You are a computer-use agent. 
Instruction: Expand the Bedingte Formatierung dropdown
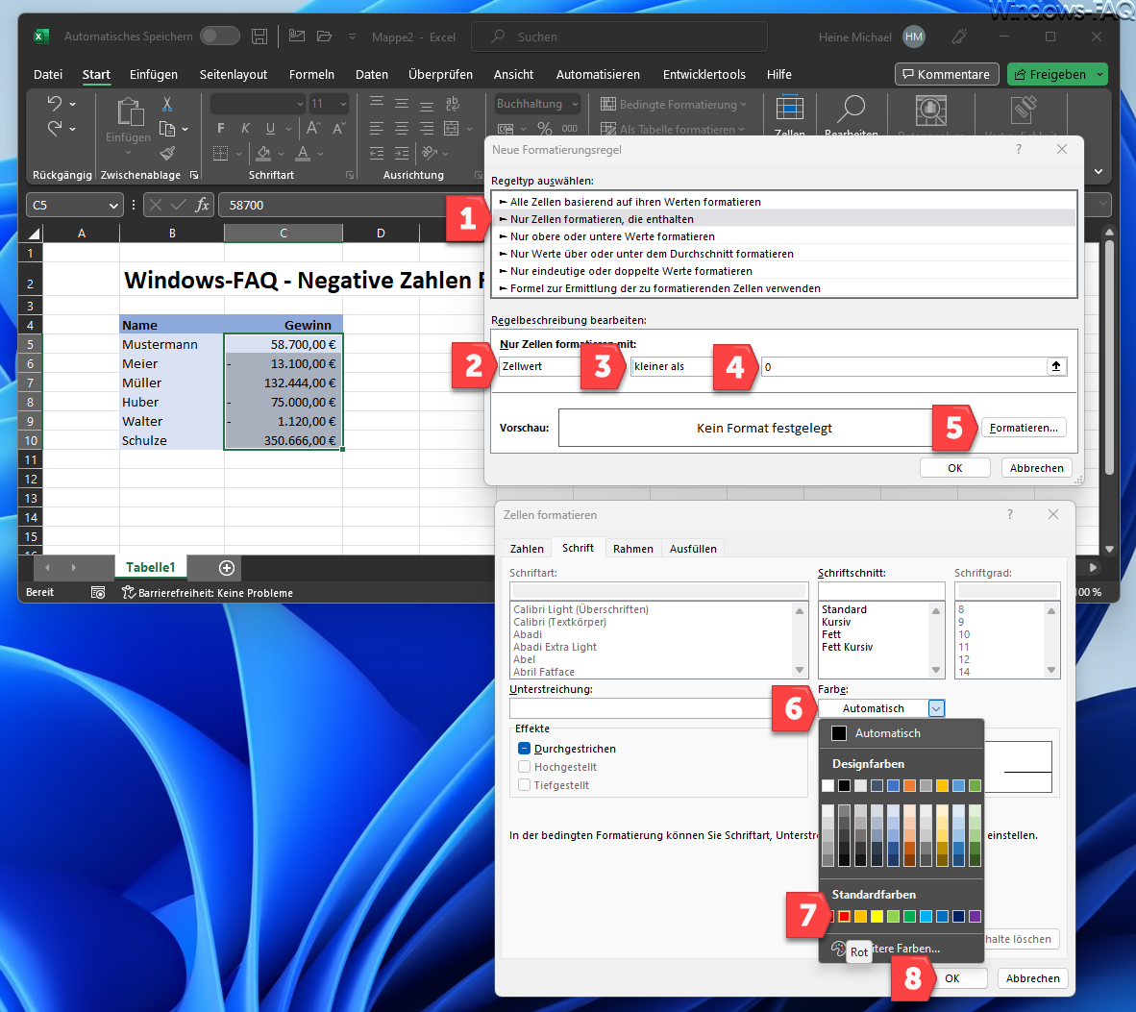(x=743, y=105)
